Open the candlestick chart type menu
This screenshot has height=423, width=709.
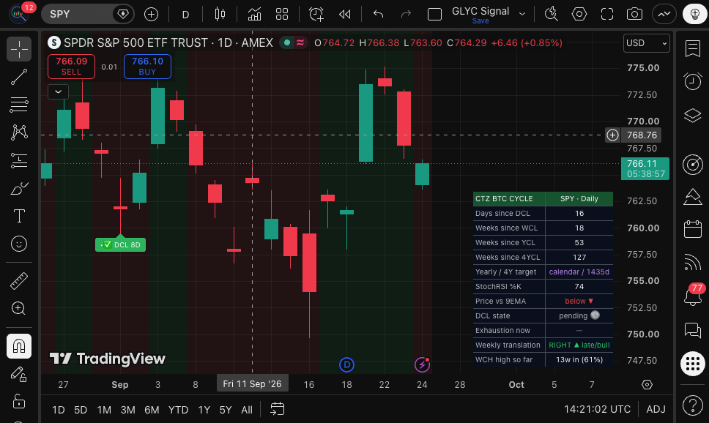220,15
